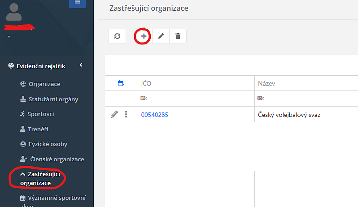This screenshot has height=207, width=358.
Task: Open the three-dot row actions menu
Action: coord(126,115)
